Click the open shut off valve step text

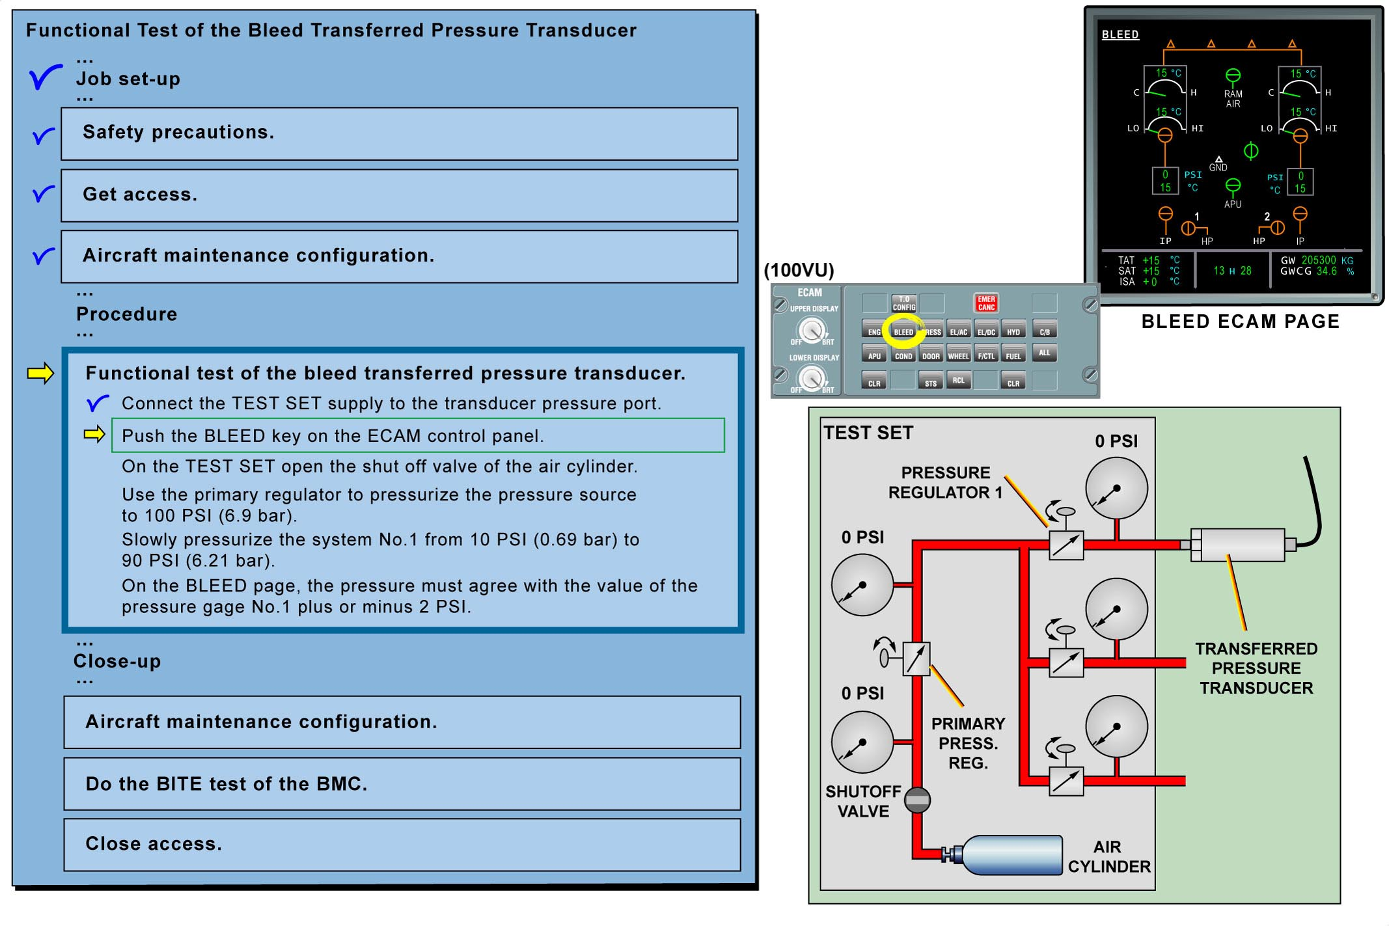tap(379, 467)
